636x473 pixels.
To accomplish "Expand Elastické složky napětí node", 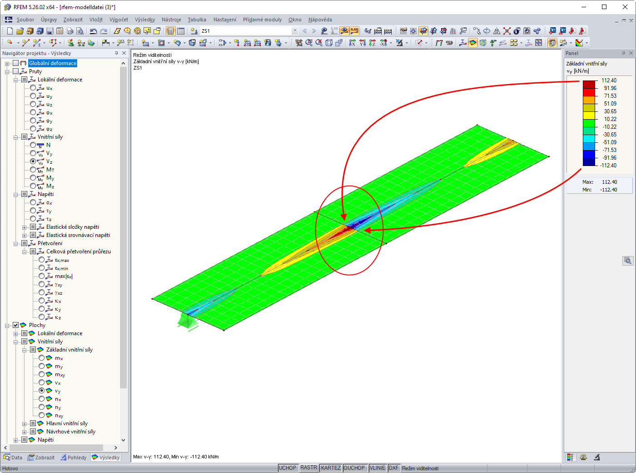I will click(x=25, y=227).
